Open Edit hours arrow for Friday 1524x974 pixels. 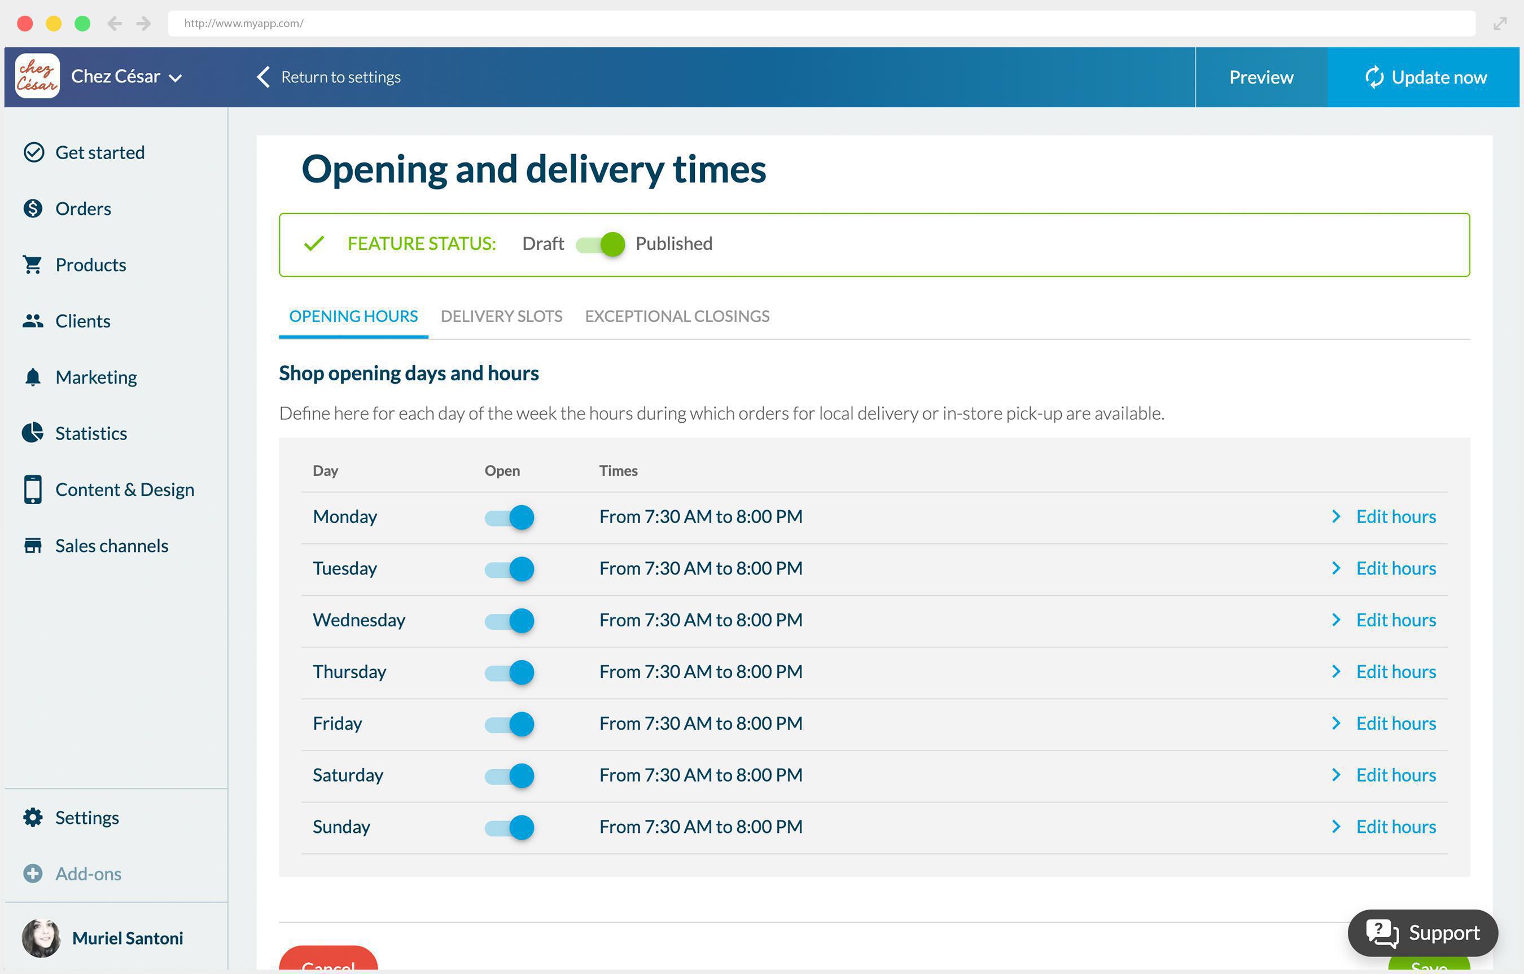[x=1336, y=723]
